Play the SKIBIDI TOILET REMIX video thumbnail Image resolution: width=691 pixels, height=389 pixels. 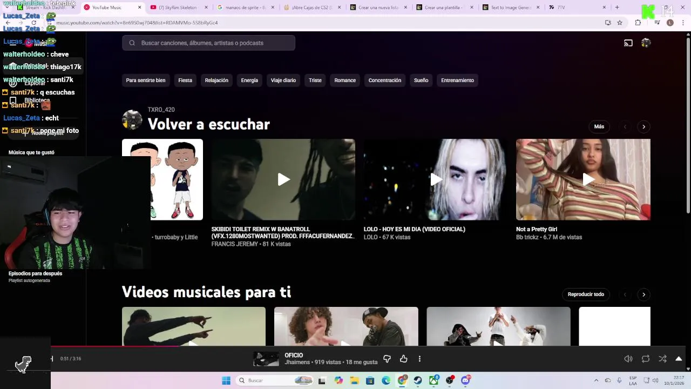pos(283,179)
